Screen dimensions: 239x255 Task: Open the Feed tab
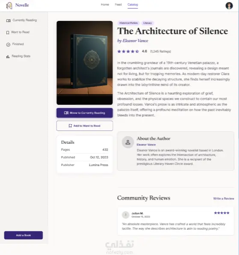point(118,5)
